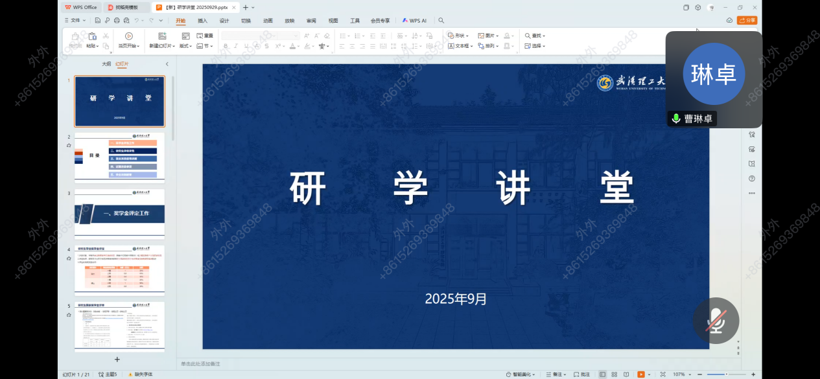Click the orange slideshow play button in status bar
The height and width of the screenshot is (379, 820).
(640, 374)
